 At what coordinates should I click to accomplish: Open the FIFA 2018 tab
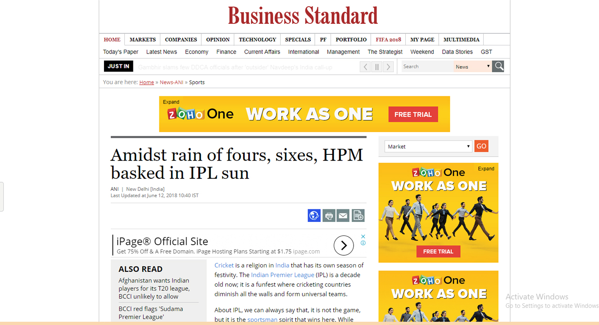(x=389, y=40)
